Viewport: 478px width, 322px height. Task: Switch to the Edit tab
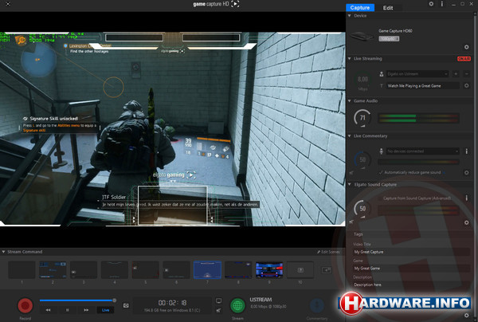click(x=388, y=8)
